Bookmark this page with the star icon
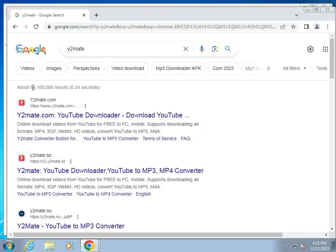The image size is (336, 252). [293, 27]
